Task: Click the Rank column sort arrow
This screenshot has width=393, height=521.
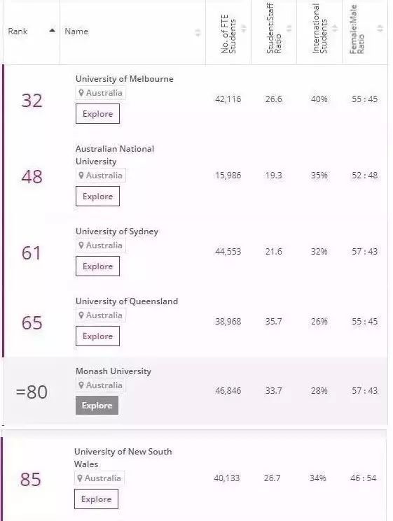Action: coord(52,31)
